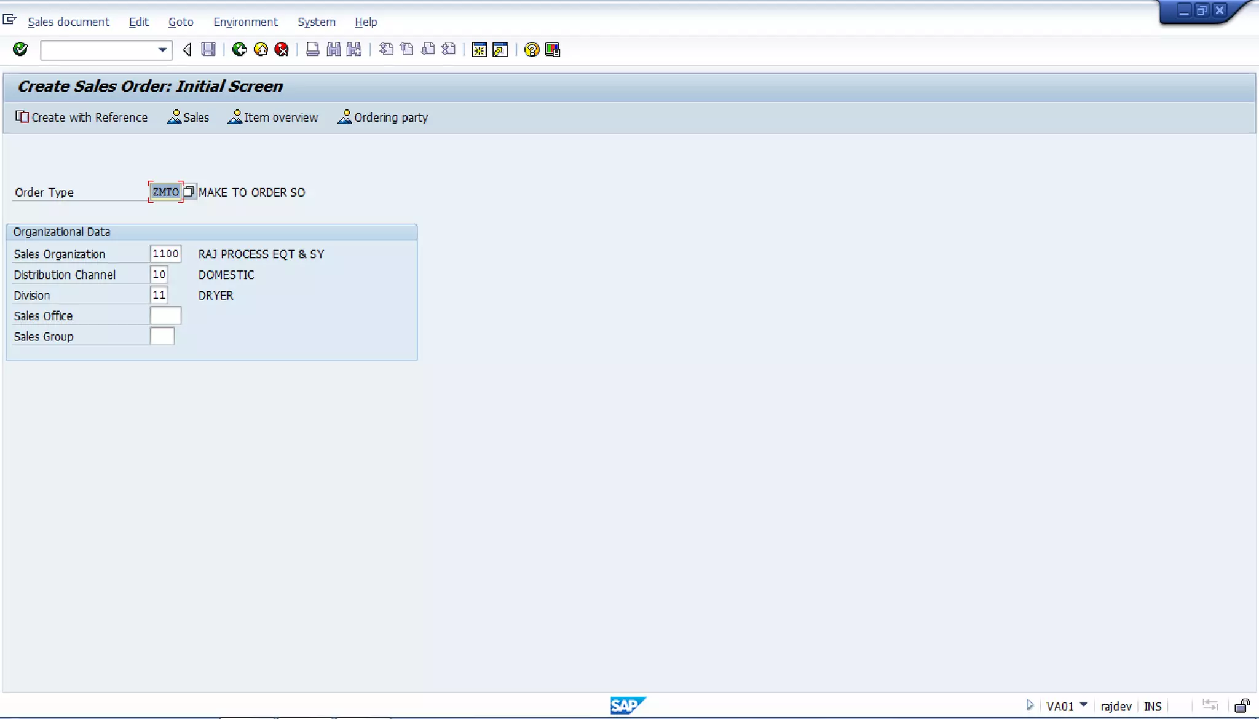
Task: Click the Ordering party button
Action: pos(383,117)
